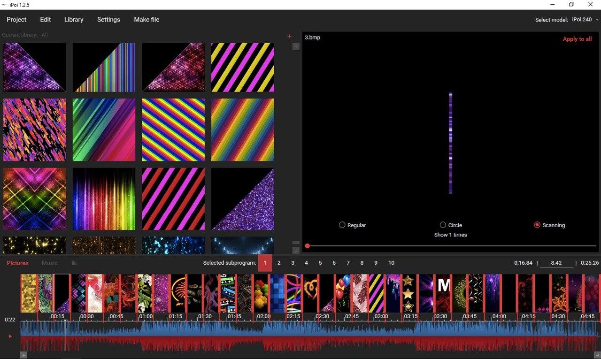Choose the rainbow vertical light streaks library picture
The image size is (601, 359).
tap(104, 199)
